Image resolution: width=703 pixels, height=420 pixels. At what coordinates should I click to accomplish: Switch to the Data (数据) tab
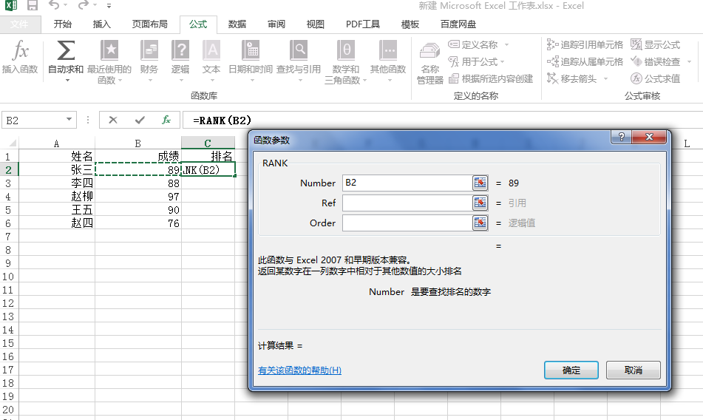pos(237,24)
